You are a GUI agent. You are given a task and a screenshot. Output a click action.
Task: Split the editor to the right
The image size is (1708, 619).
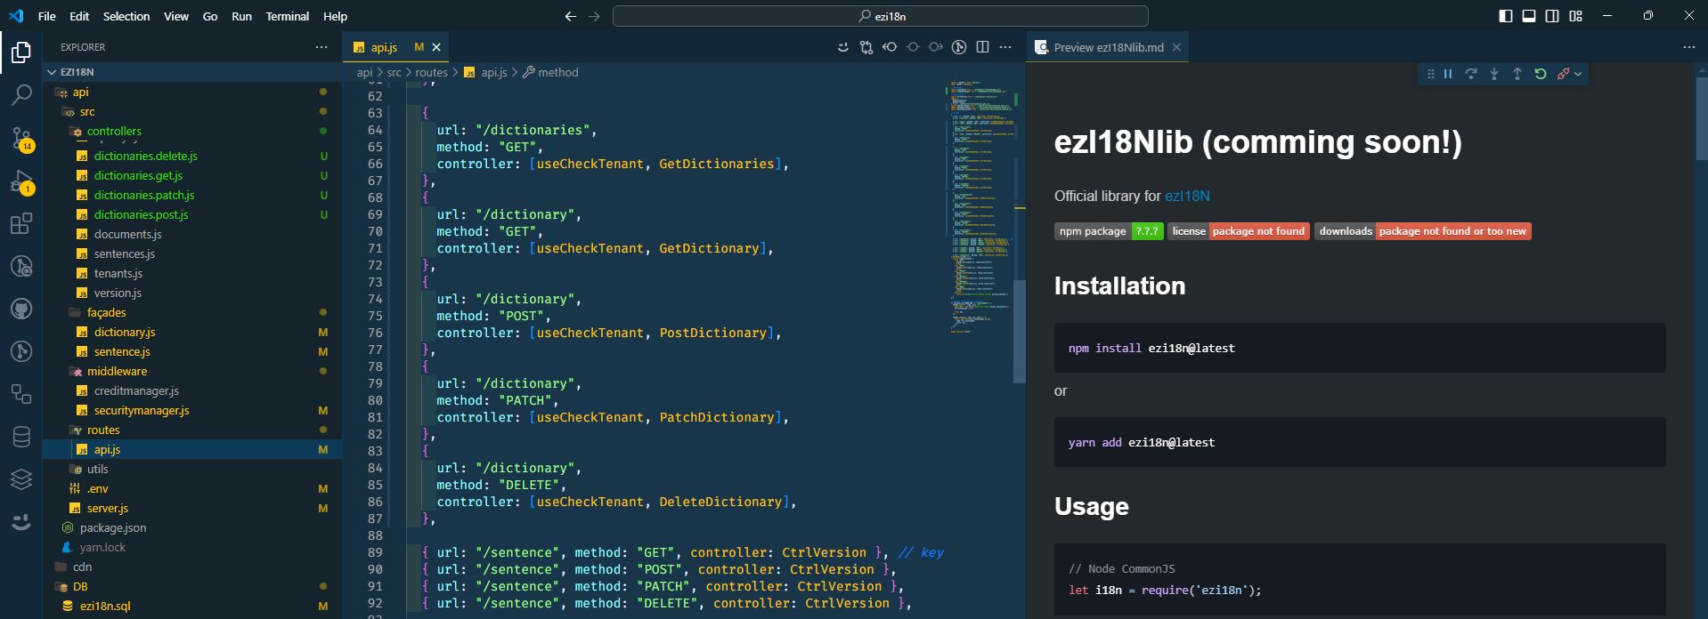point(982,47)
